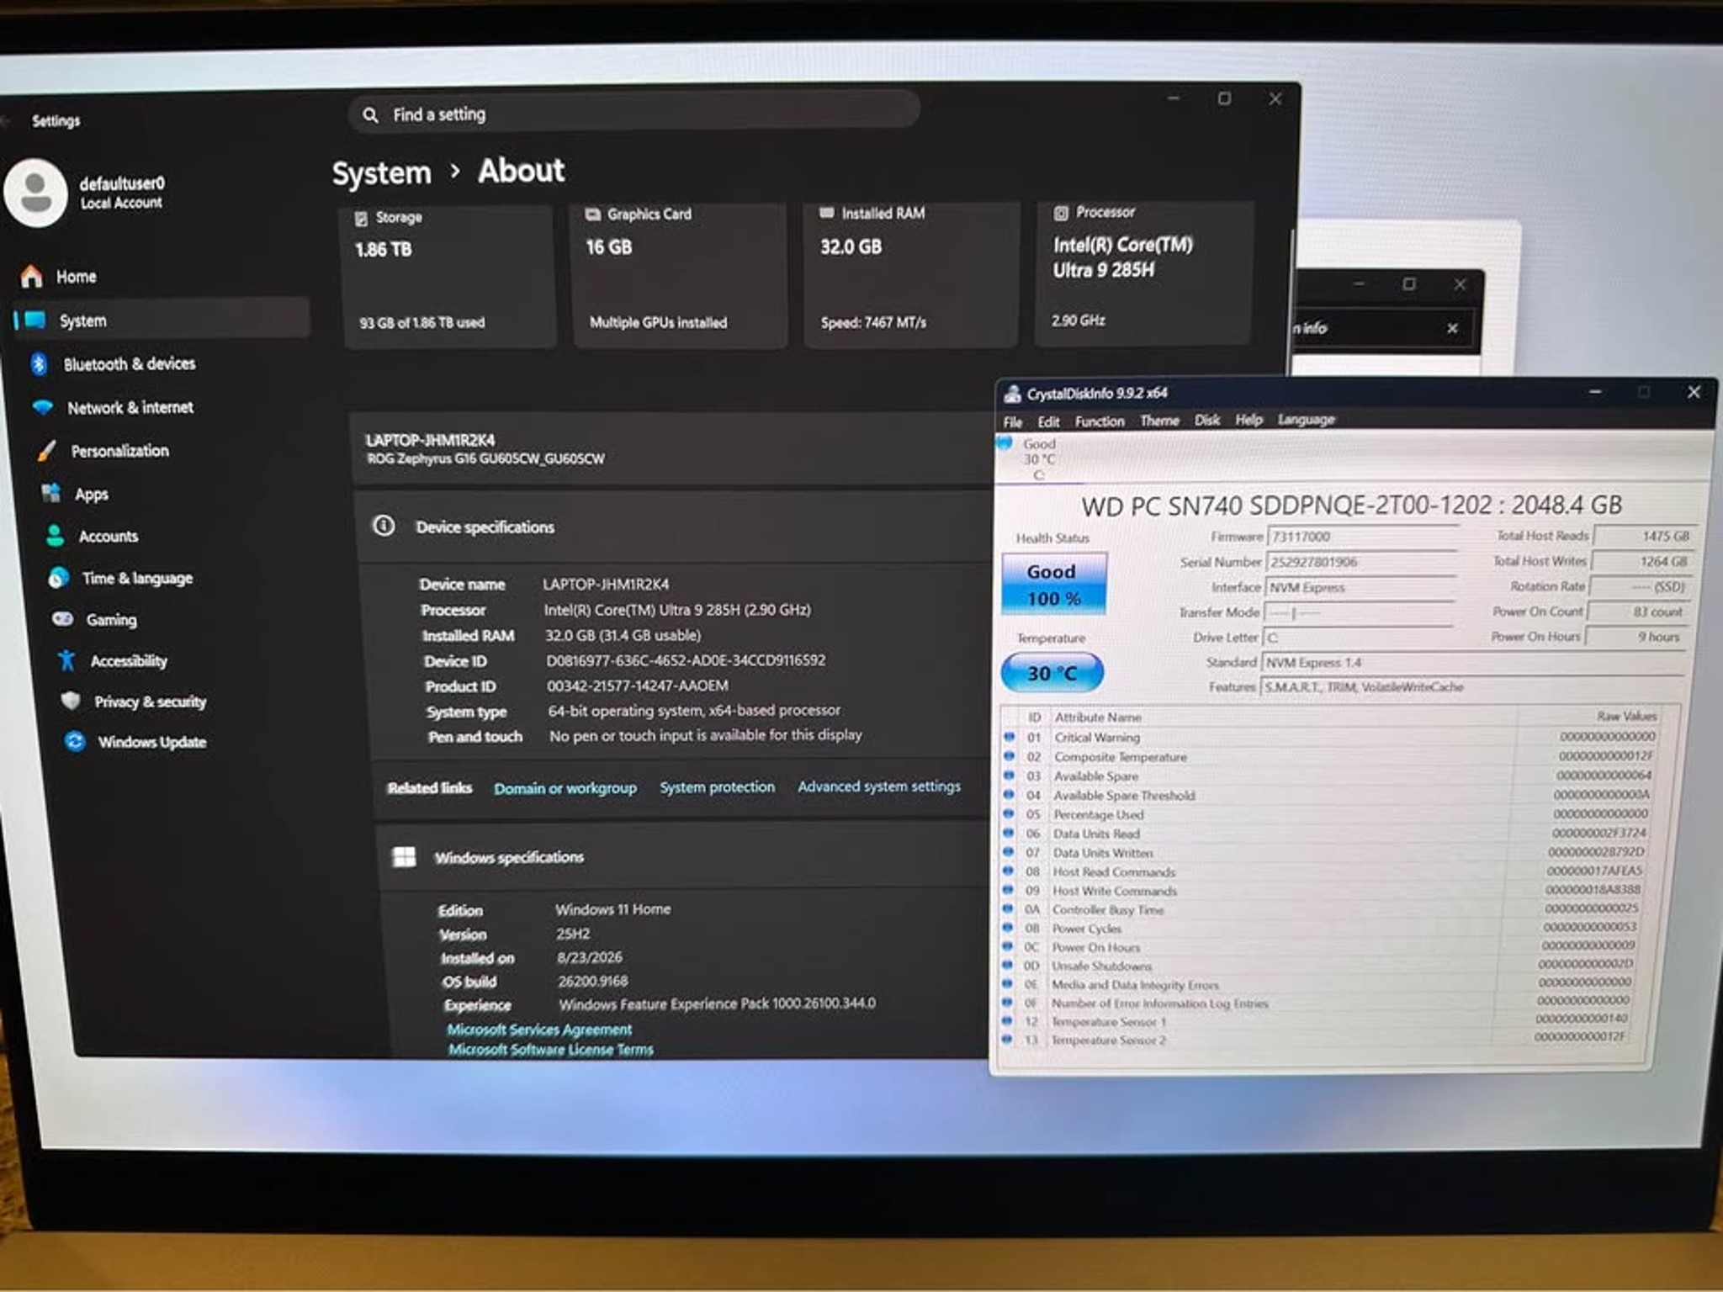Click the Total Host Reads value field
The image size is (1723, 1292).
click(x=1645, y=535)
